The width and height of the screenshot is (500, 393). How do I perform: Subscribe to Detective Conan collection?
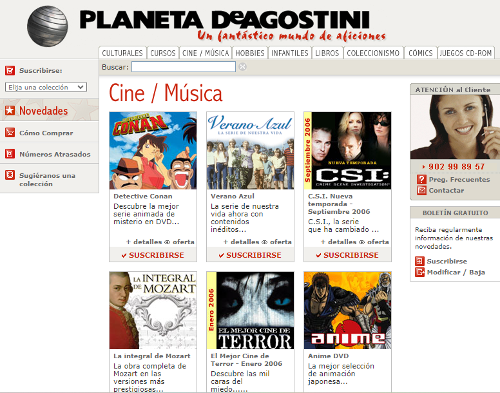point(153,255)
